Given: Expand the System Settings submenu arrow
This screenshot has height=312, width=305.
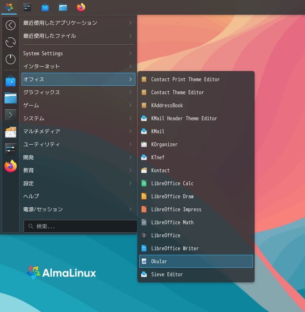Looking at the screenshot, I should point(131,53).
